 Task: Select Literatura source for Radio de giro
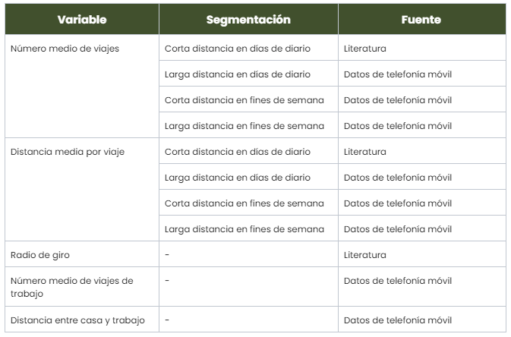pos(364,255)
